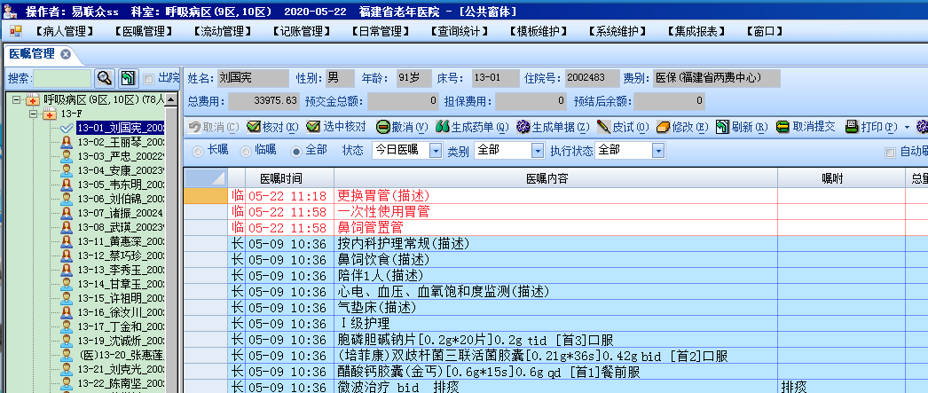The image size is (928, 393).
Task: Select patient 13-01 刘国宪 in tree
Action: coord(121,128)
